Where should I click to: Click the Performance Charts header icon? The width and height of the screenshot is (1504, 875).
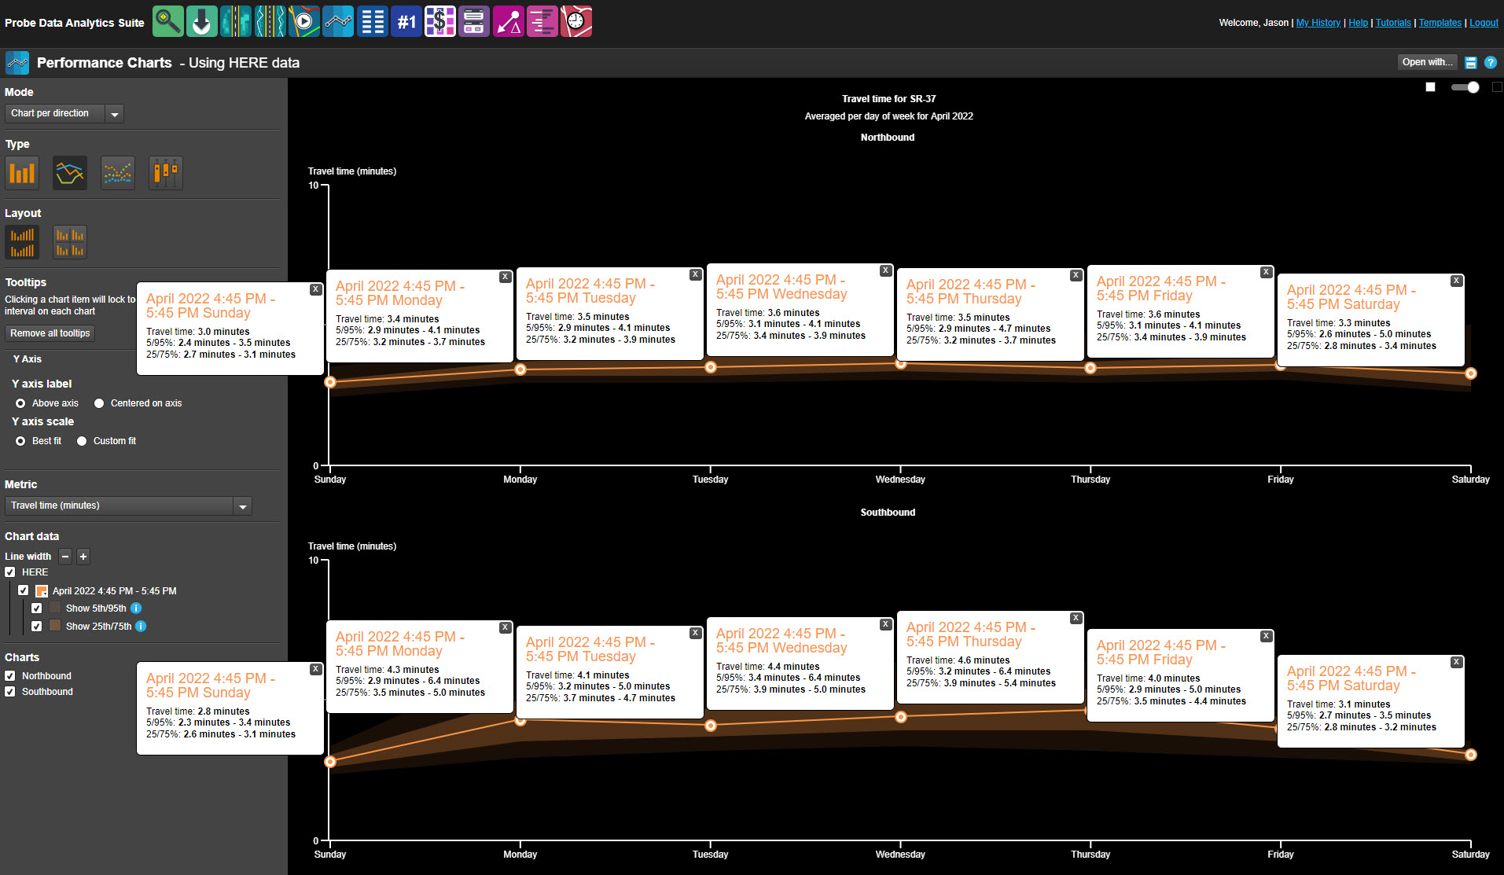(17, 63)
